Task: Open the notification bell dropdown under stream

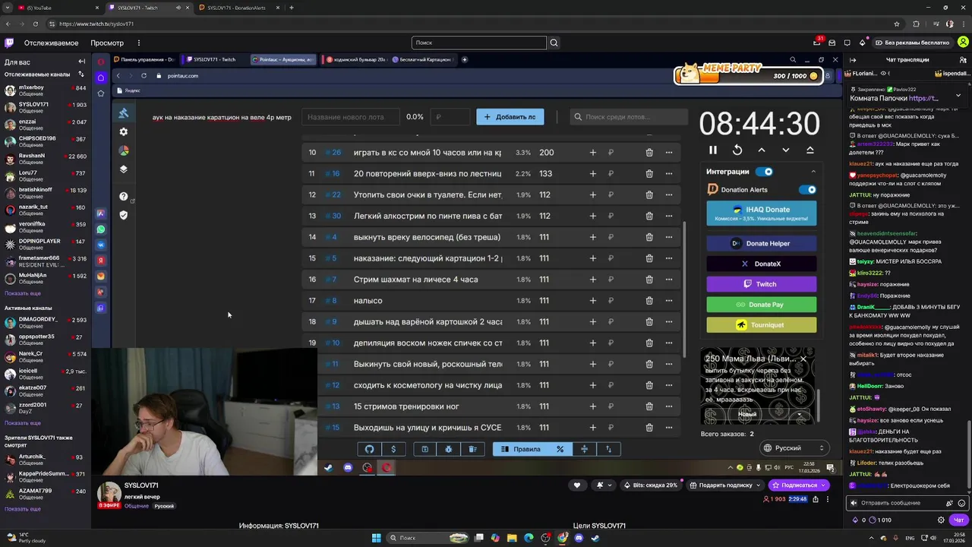Action: click(604, 485)
